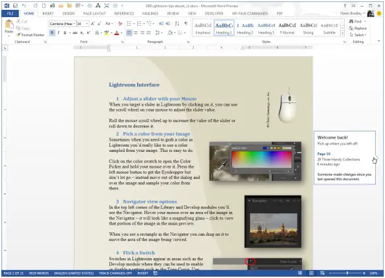Click the New blank document icon

point(44,6)
